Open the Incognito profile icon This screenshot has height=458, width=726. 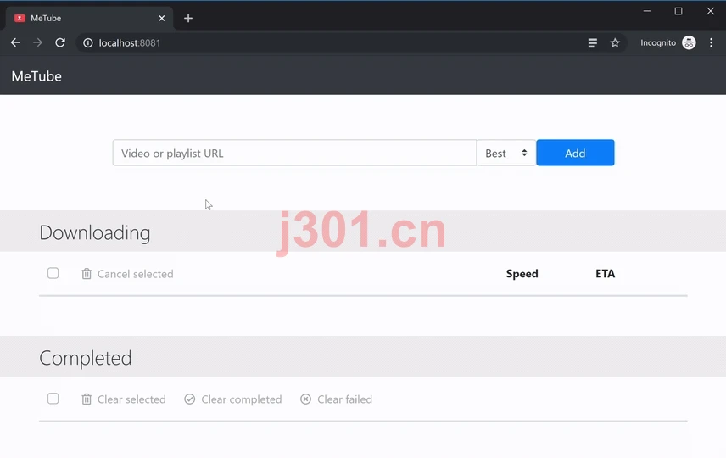point(689,42)
